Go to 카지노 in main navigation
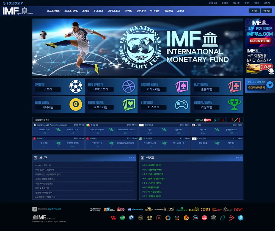The width and height of the screenshot is (275, 231). pyautogui.click(x=128, y=11)
